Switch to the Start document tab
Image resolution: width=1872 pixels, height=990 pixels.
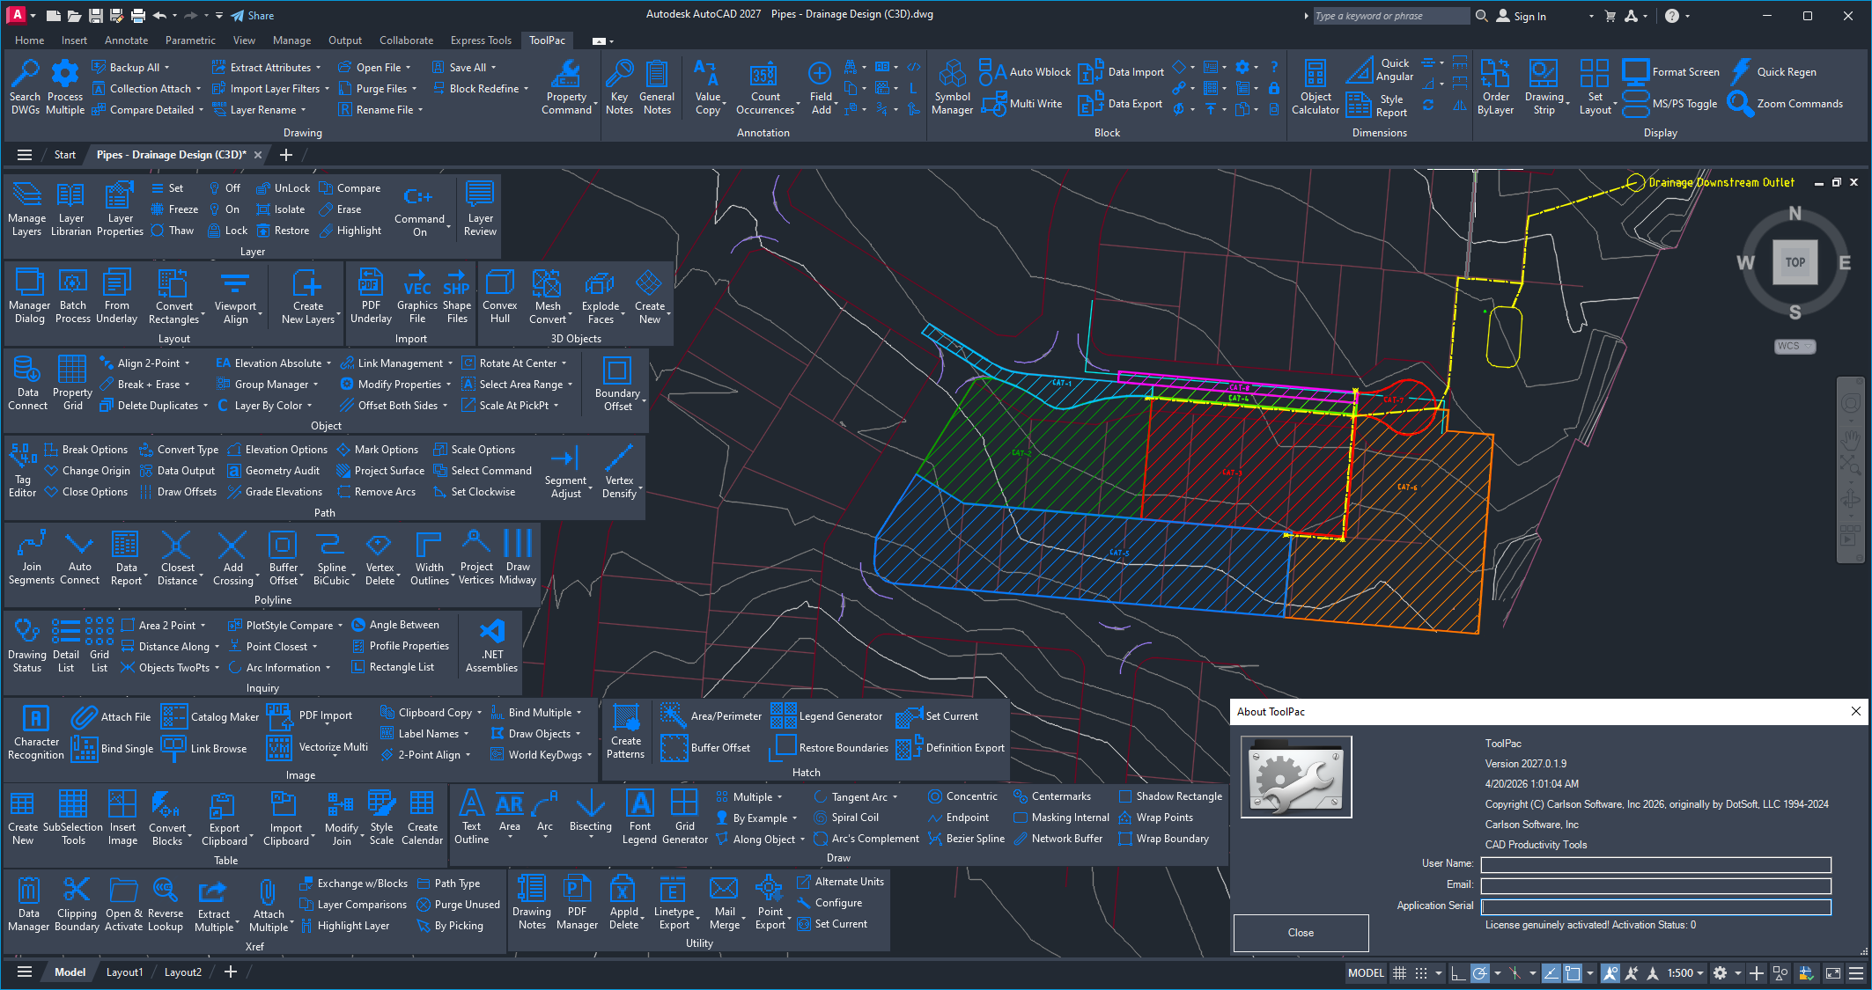[x=64, y=155]
